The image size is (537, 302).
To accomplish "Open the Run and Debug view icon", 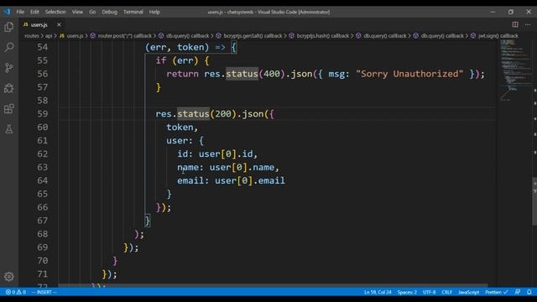I will tap(9, 88).
